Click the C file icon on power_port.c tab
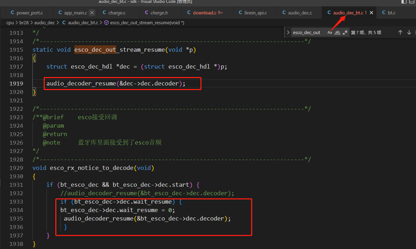The height and width of the screenshot is (249, 416). pos(12,12)
